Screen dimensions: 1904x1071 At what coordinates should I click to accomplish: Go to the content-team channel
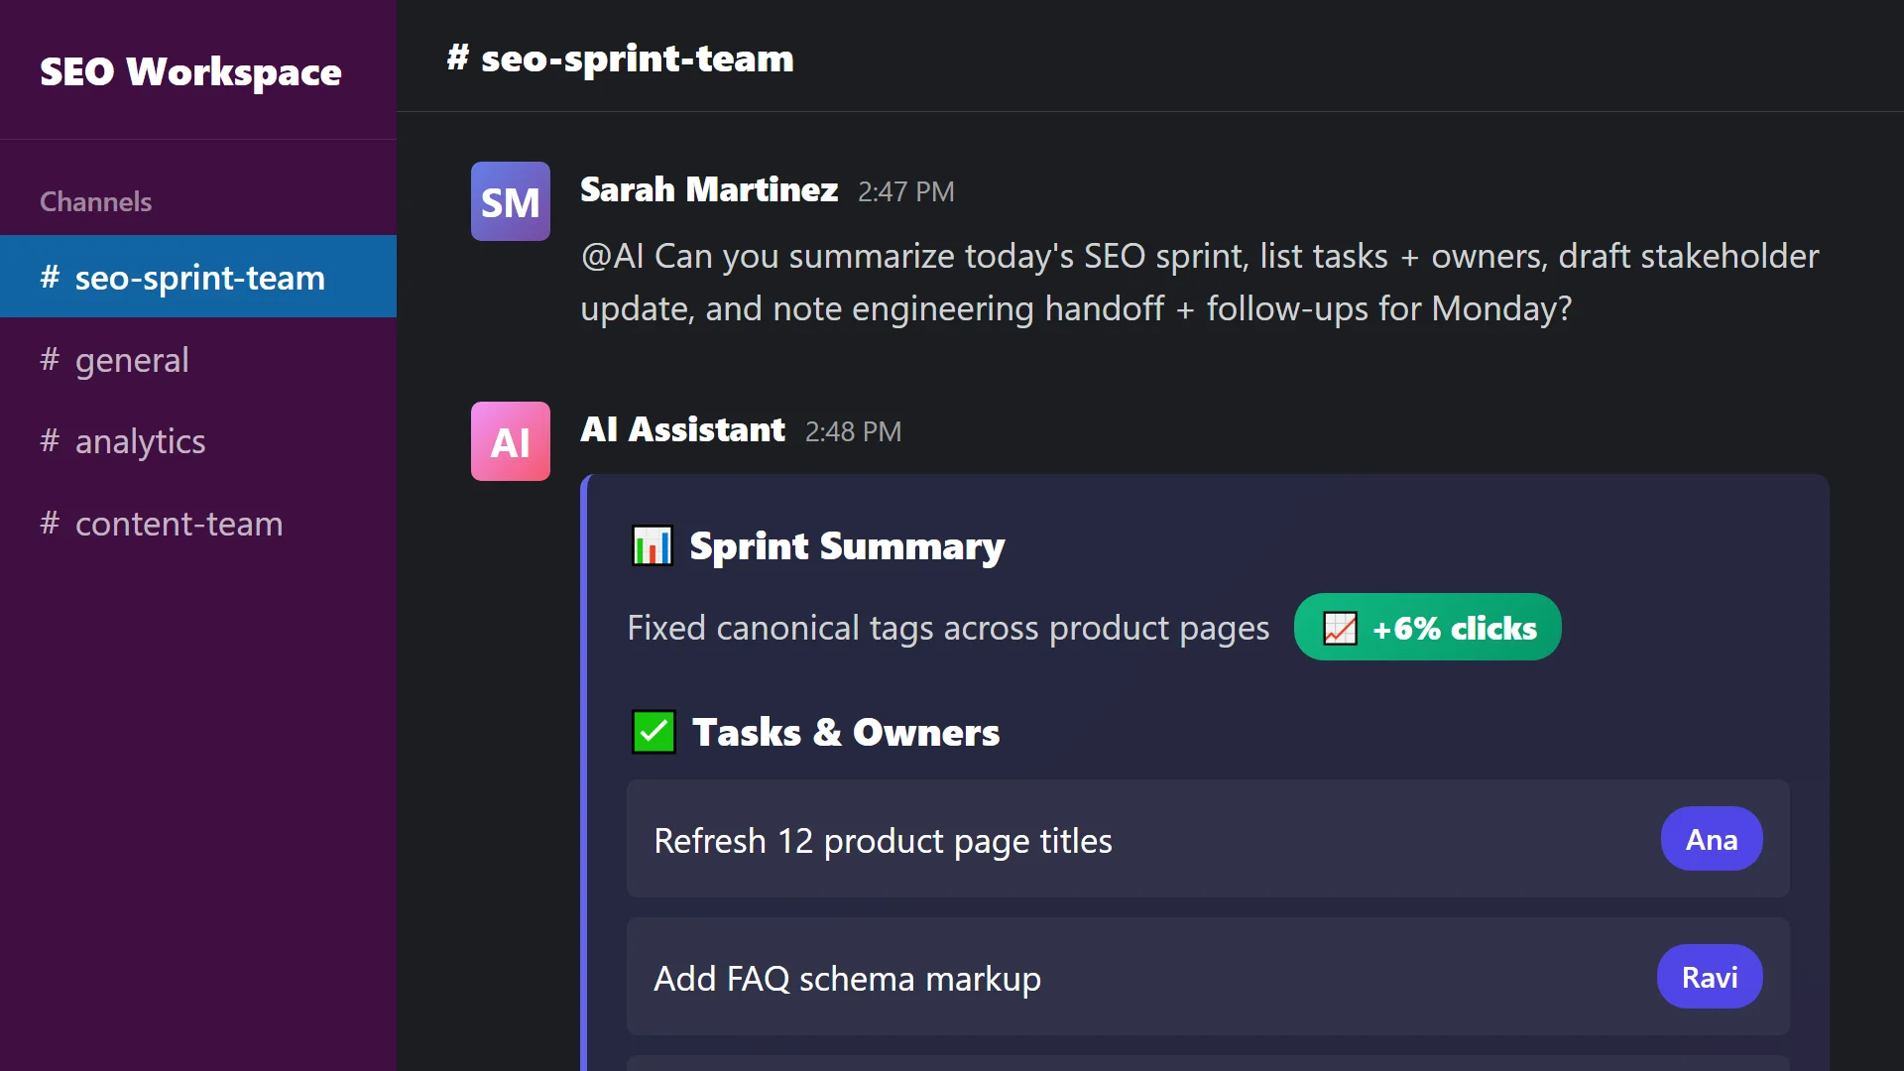coord(198,523)
